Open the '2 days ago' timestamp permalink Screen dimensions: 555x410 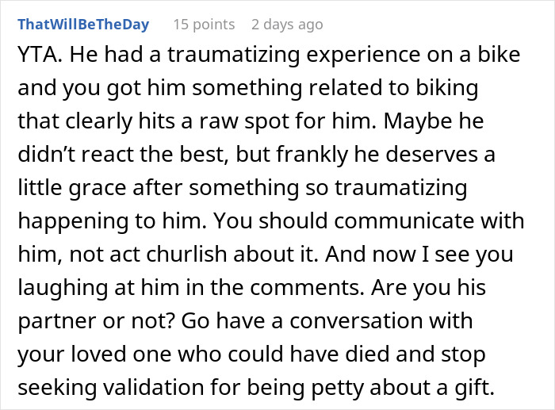coord(287,25)
